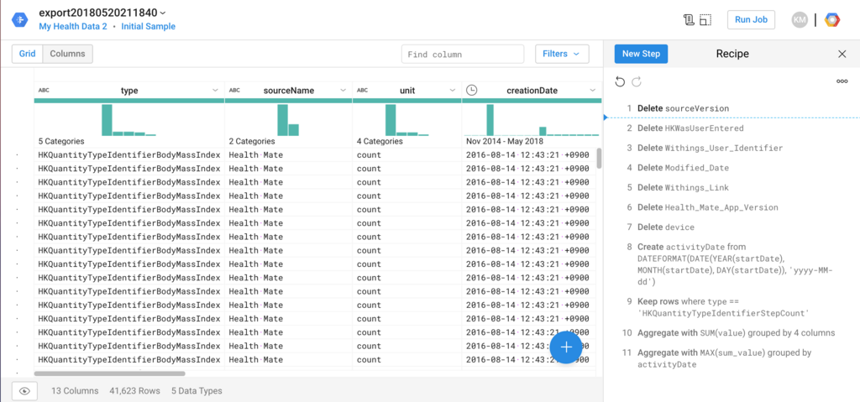Click the type column data quality bar
Viewport: 860px width, 402px height.
[x=128, y=101]
